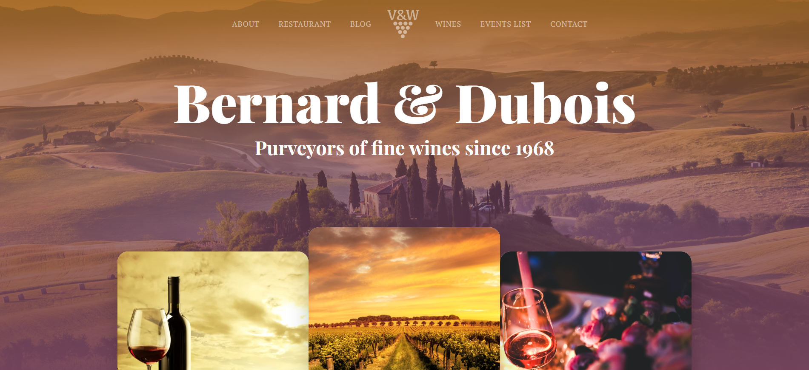Open the vineyard sunset image card
The width and height of the screenshot is (809, 370).
(x=404, y=299)
